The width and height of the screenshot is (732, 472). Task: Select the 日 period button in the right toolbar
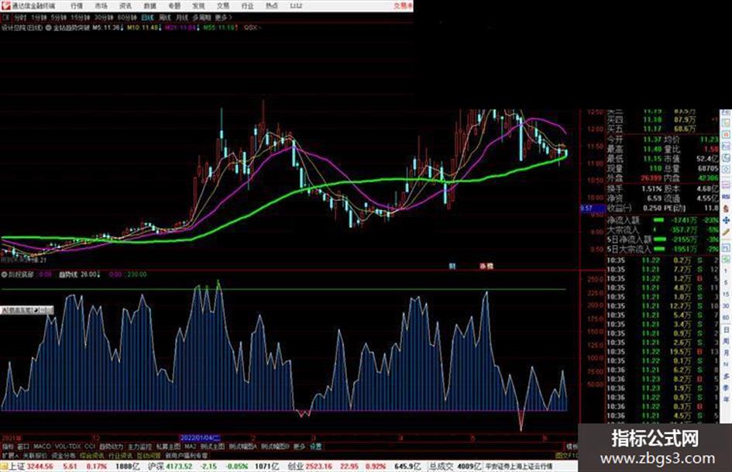click(726, 329)
